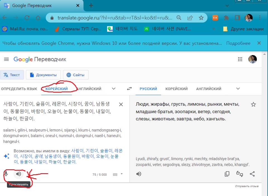This screenshot has height=196, width=268.
Task: Click Подробнее in the update notification
Action: [238, 43]
